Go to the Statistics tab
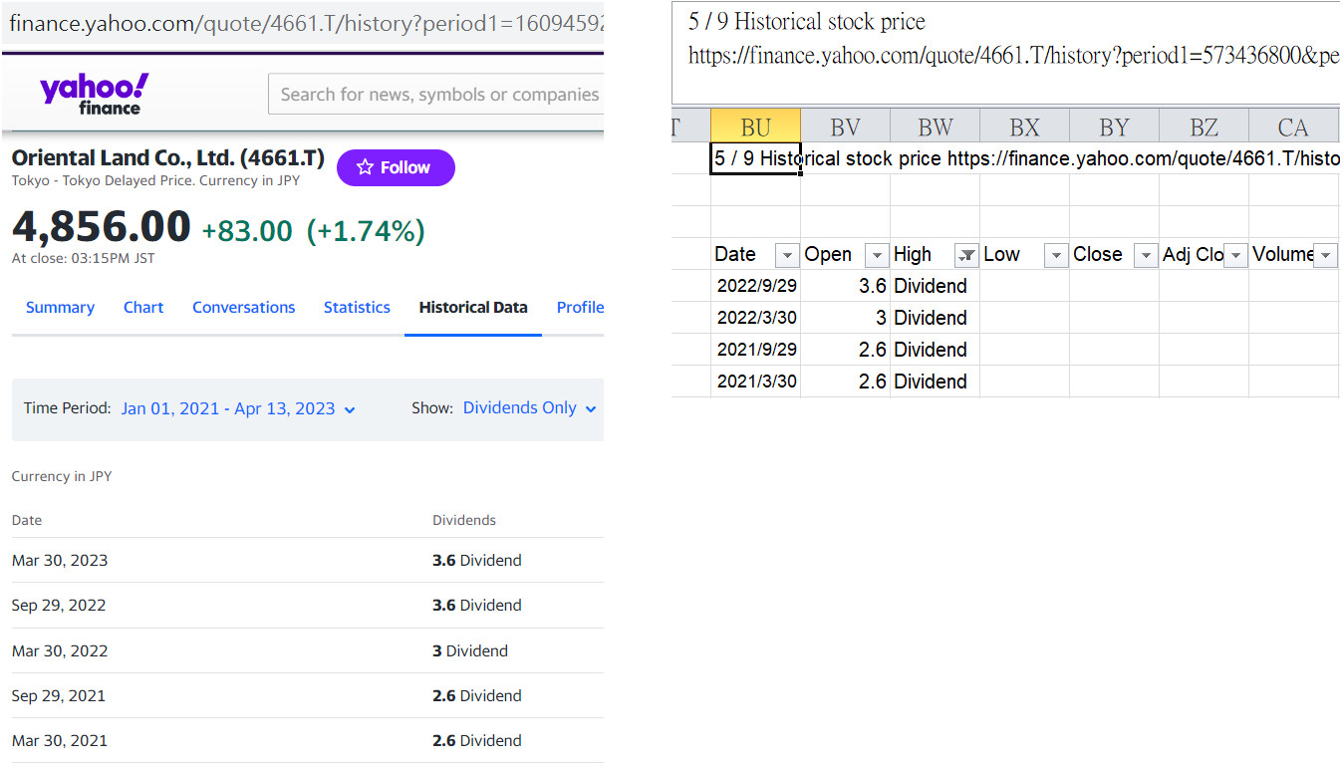 357,307
